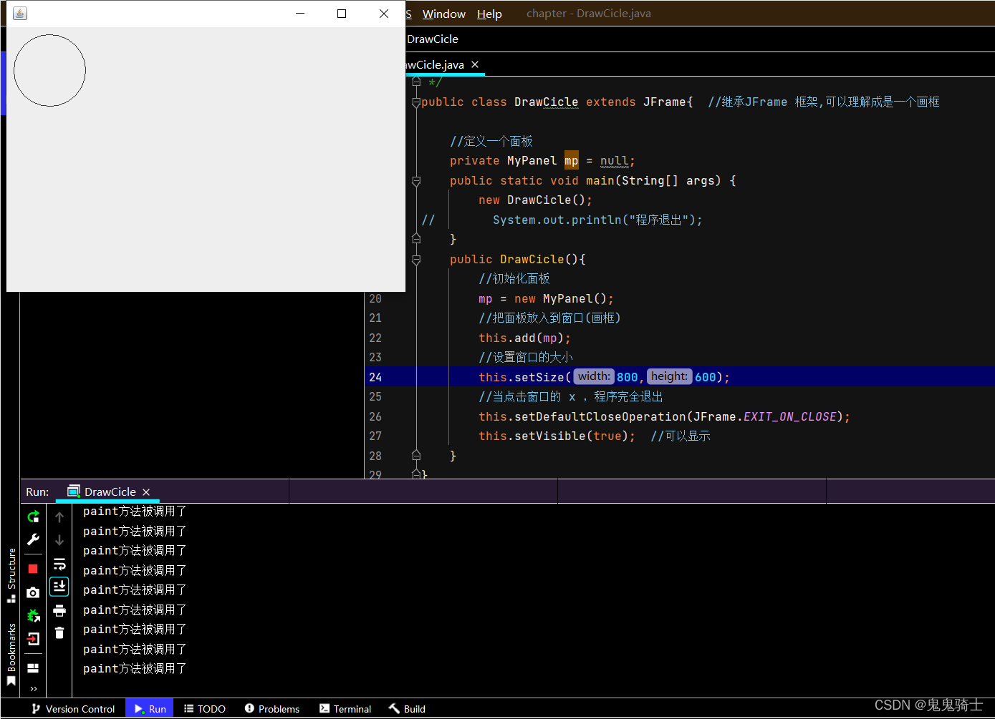Select the DrawCicle.java editor tab
The width and height of the screenshot is (995, 719).
(x=436, y=64)
